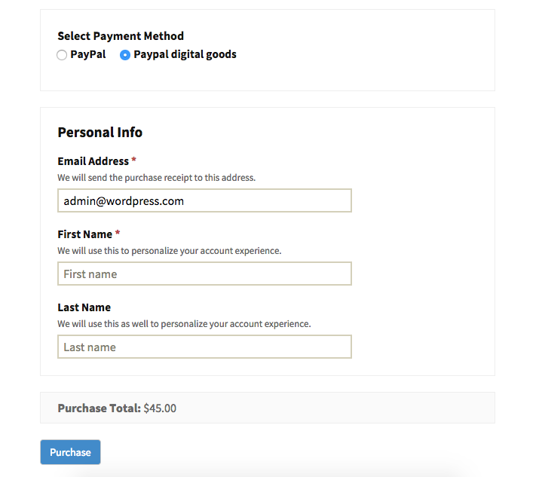Click the "Personal Info" section heading

[x=100, y=132]
